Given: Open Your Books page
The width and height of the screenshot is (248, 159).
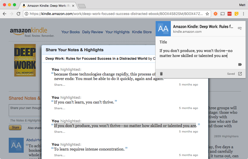Looking at the screenshot, I should click(70, 32).
